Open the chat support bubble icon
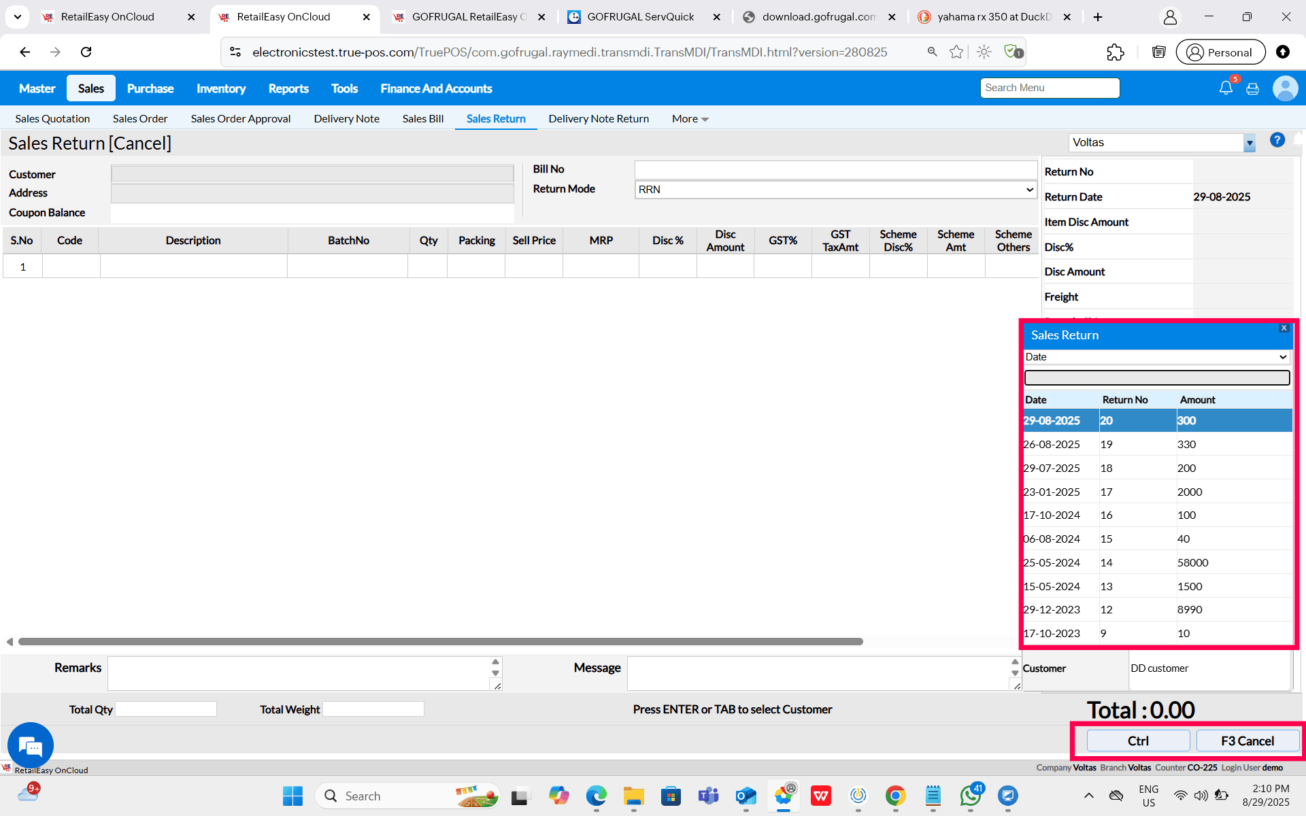Viewport: 1306px width, 816px height. click(x=31, y=745)
